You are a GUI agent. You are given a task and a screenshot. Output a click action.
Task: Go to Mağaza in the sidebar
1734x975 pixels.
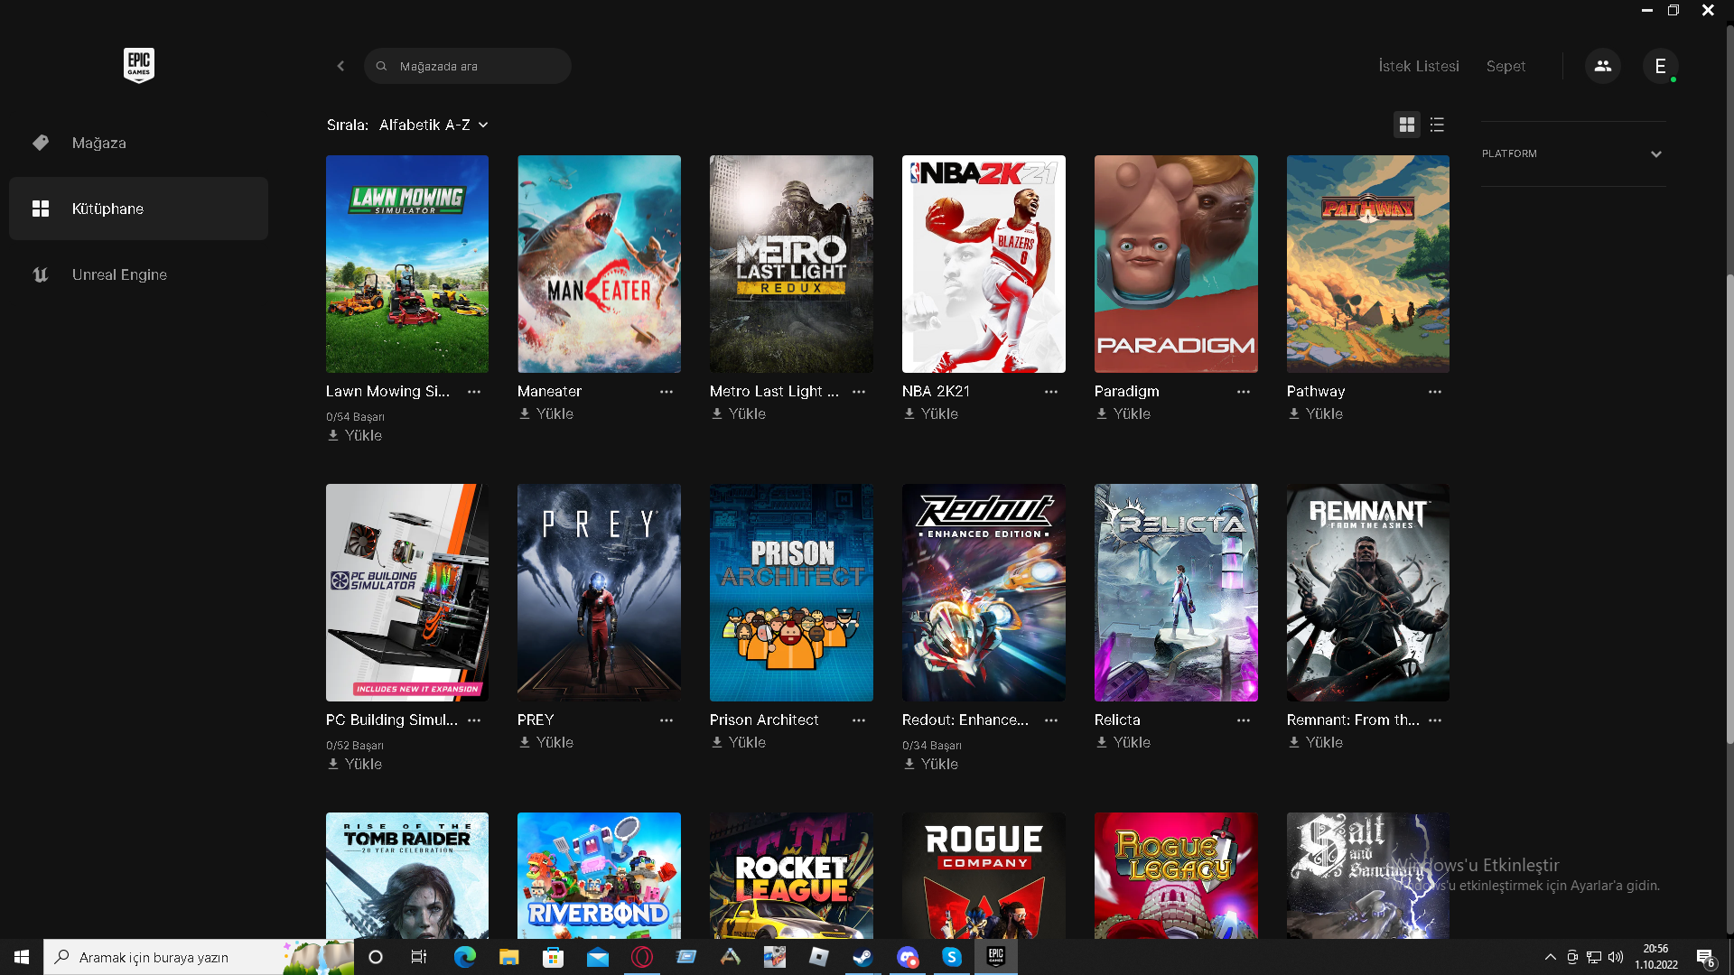(138, 143)
